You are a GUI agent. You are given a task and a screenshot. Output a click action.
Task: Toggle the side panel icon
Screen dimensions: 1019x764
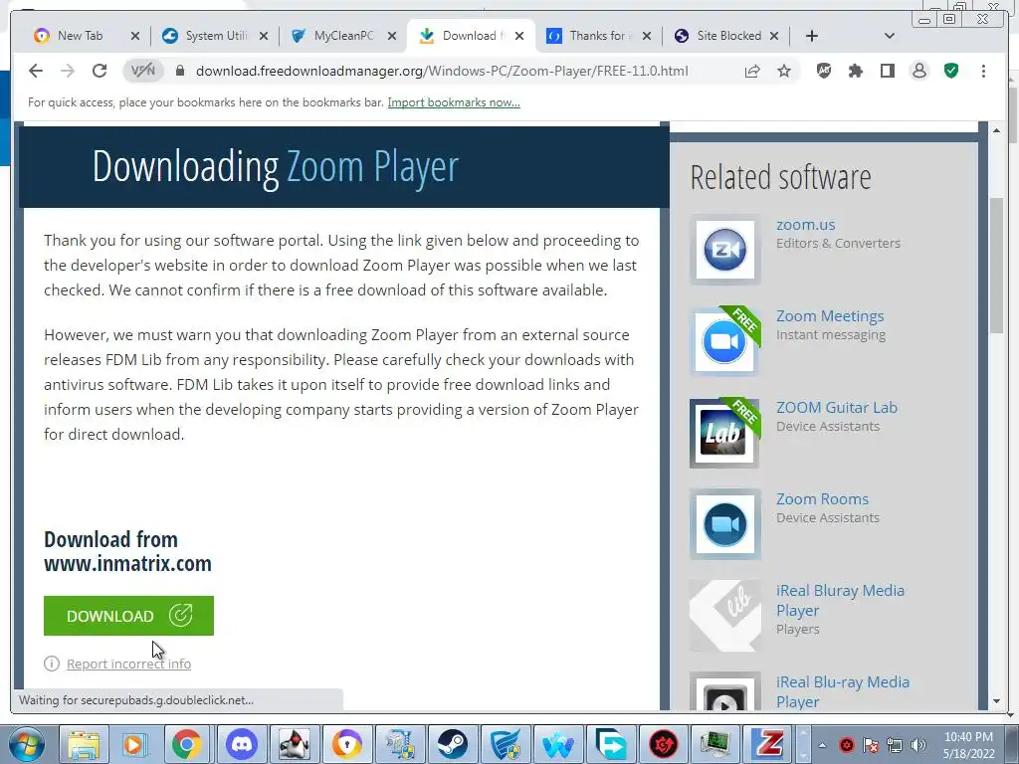(887, 71)
